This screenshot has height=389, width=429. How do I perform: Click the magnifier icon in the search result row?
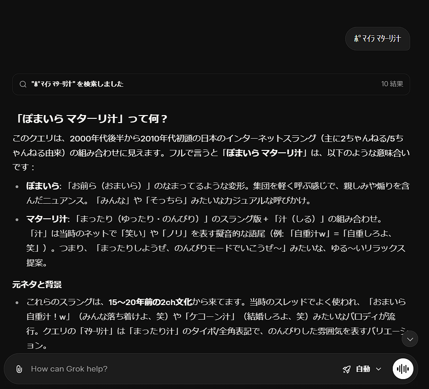click(23, 84)
